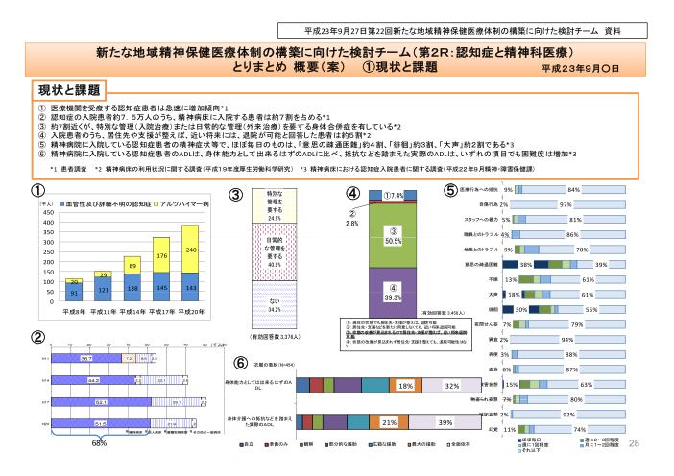Click the 92% value in chart ⑤
The height and width of the screenshot is (476, 674).
click(x=568, y=415)
